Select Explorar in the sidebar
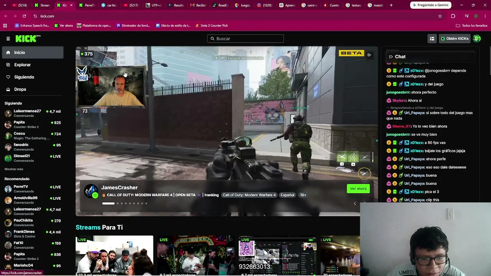 coord(33,65)
